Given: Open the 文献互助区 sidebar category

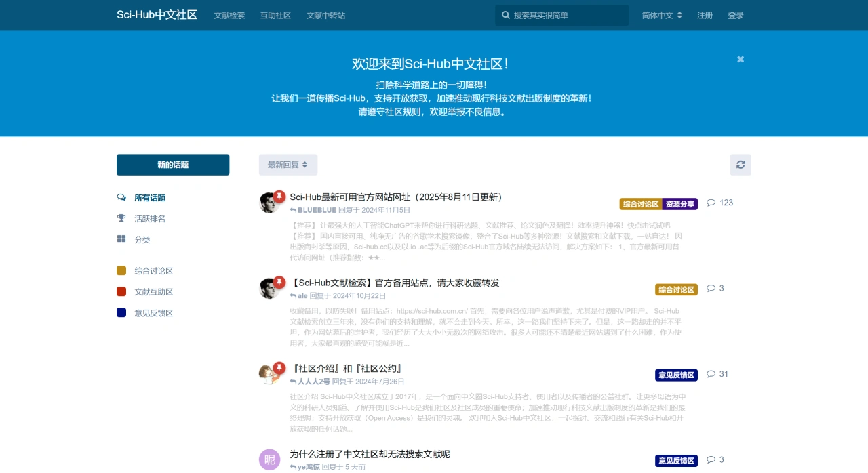Looking at the screenshot, I should 154,291.
